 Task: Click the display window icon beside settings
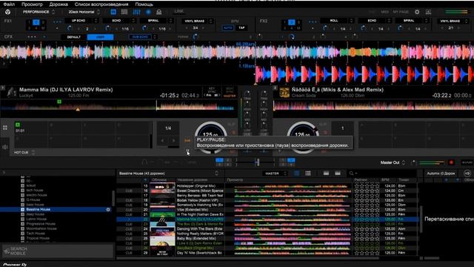click(428, 12)
